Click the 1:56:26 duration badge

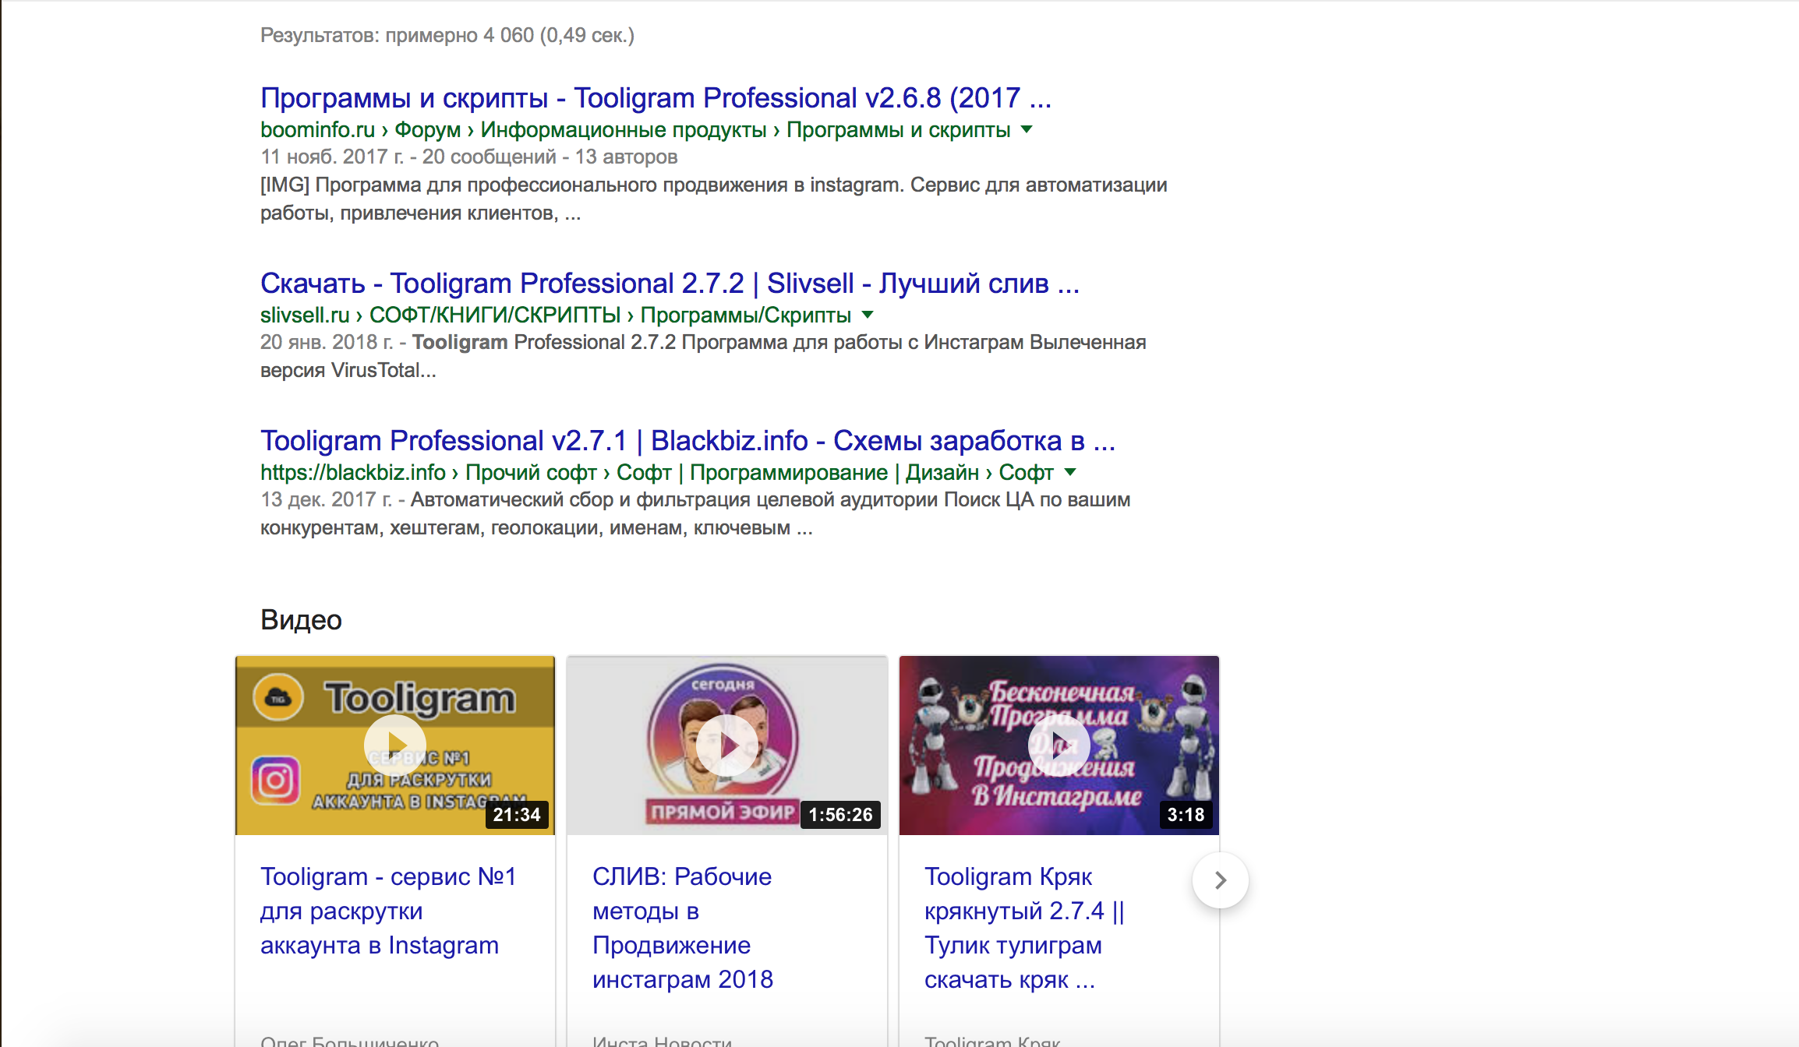[x=840, y=815]
